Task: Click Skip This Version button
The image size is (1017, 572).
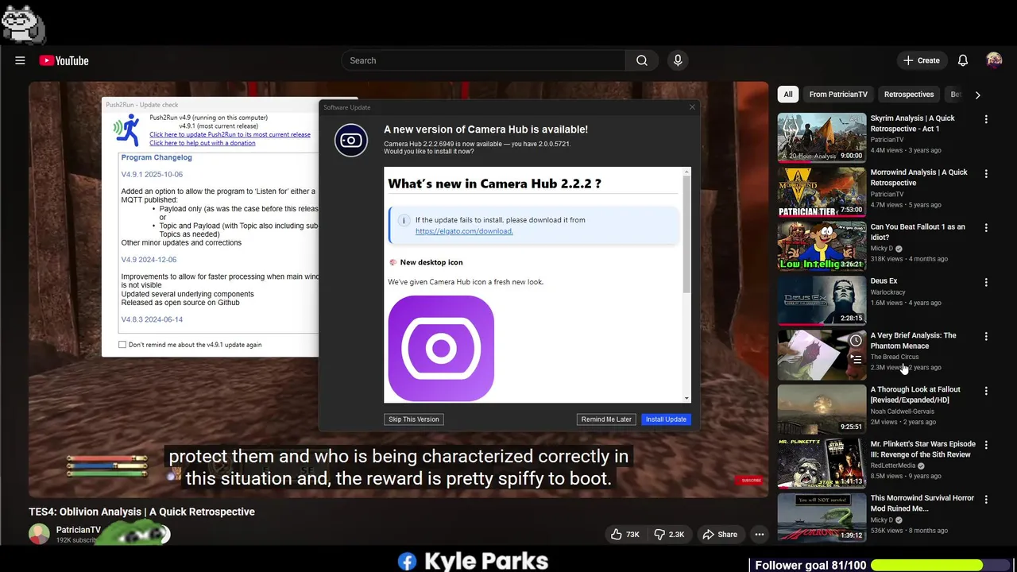Action: pyautogui.click(x=414, y=419)
